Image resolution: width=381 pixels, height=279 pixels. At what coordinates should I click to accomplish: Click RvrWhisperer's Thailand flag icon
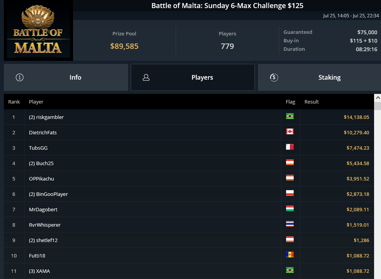point(289,224)
